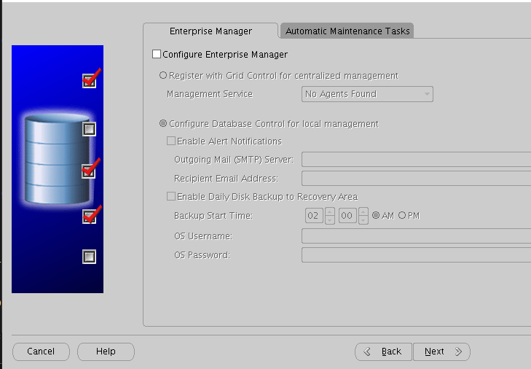
Task: Click the bottom unchecked step box
Action: pos(90,257)
